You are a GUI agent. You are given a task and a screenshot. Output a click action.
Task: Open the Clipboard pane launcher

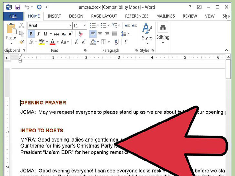coord(24,50)
